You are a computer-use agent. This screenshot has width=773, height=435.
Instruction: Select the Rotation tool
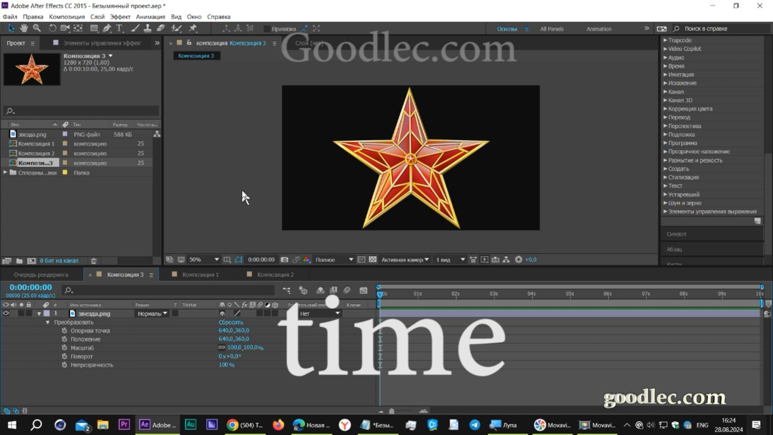point(52,29)
